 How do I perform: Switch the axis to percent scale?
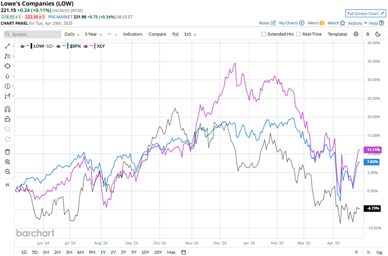click(369, 252)
